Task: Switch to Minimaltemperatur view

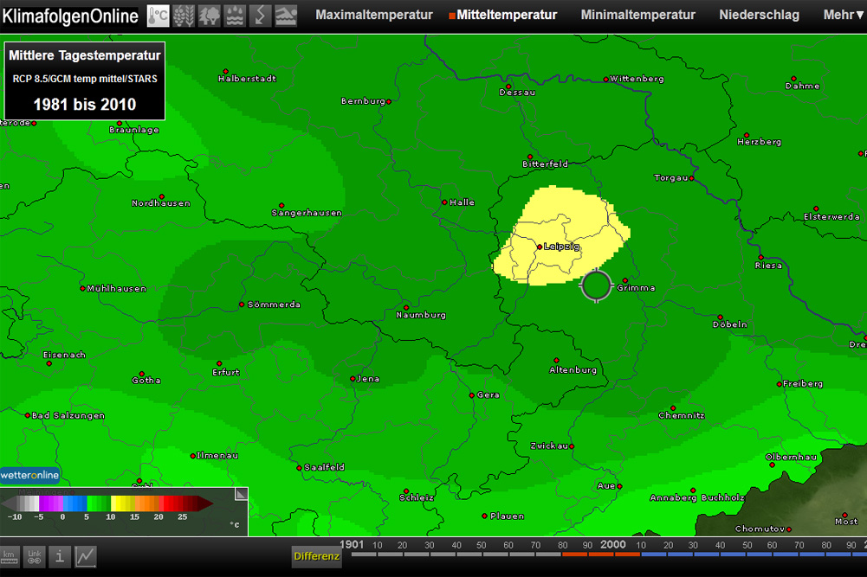Action: 637,15
